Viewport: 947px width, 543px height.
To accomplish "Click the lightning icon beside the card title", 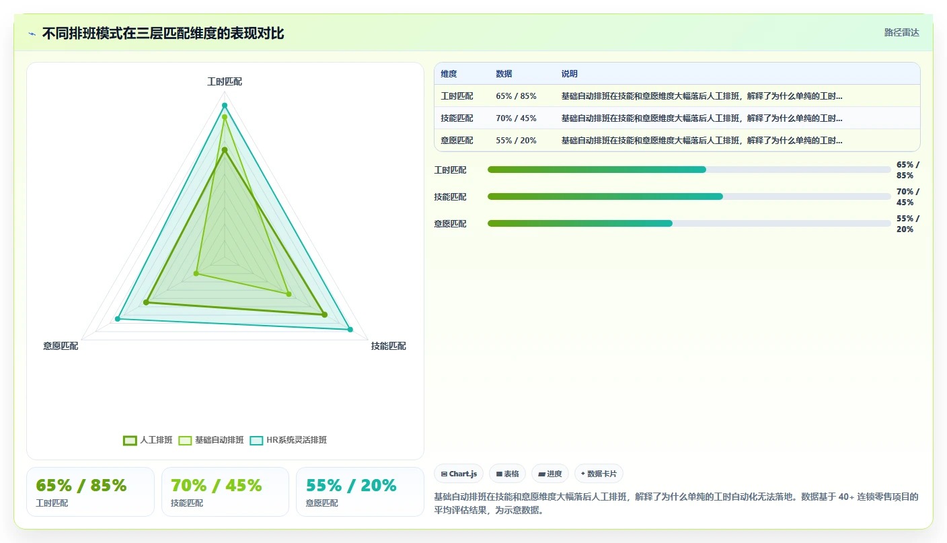I will (x=32, y=34).
